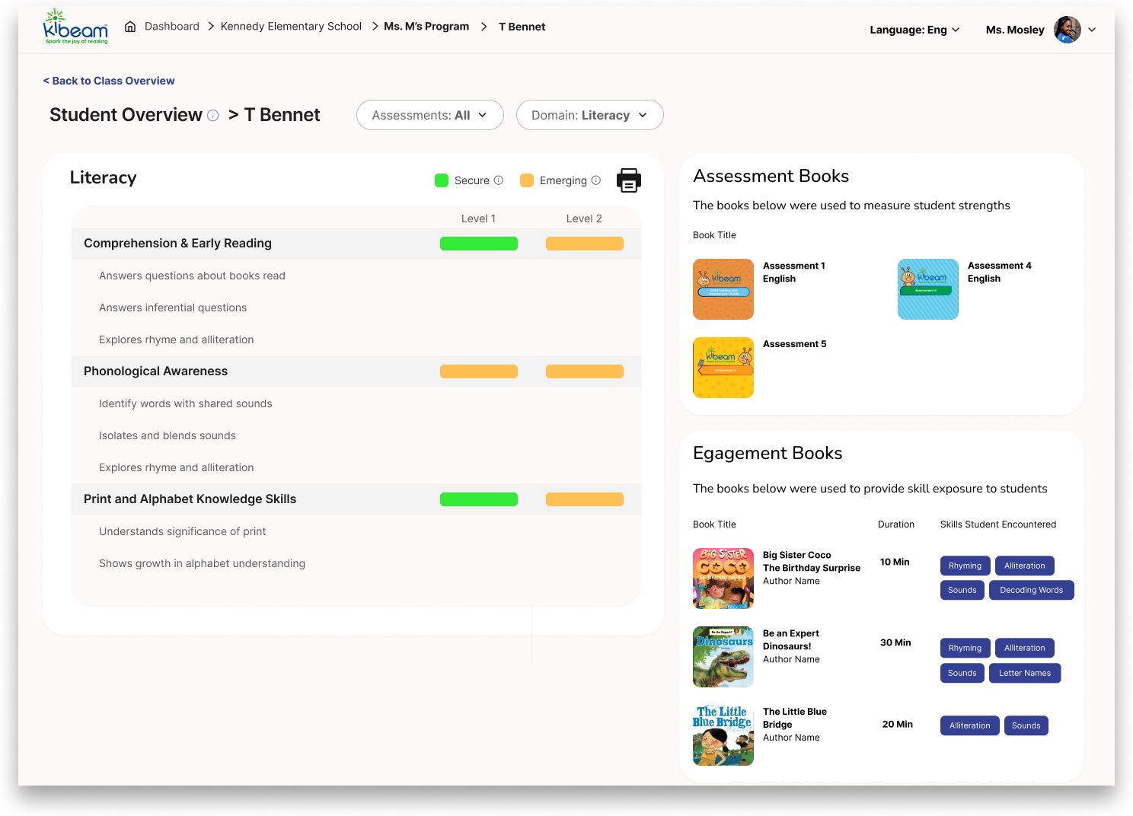
Task: Open the Little Blue Bridge book cover
Action: pyautogui.click(x=723, y=735)
